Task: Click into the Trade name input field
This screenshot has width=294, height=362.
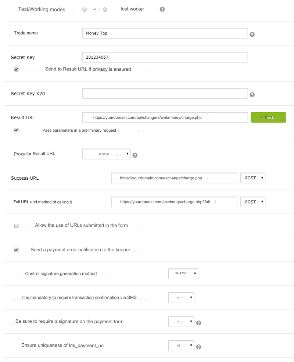Action: click(165, 33)
